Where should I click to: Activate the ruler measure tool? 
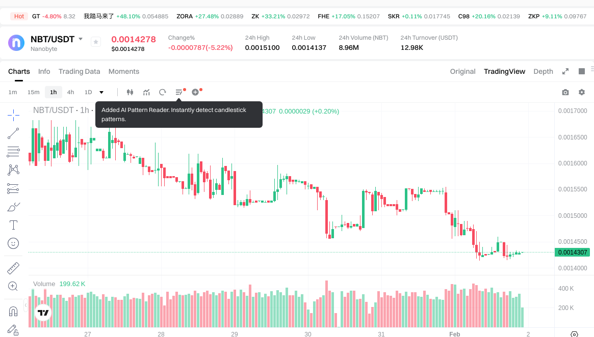click(x=13, y=268)
